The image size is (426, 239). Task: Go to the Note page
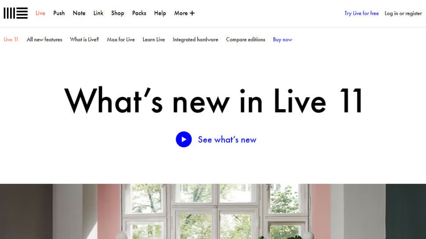click(x=79, y=13)
